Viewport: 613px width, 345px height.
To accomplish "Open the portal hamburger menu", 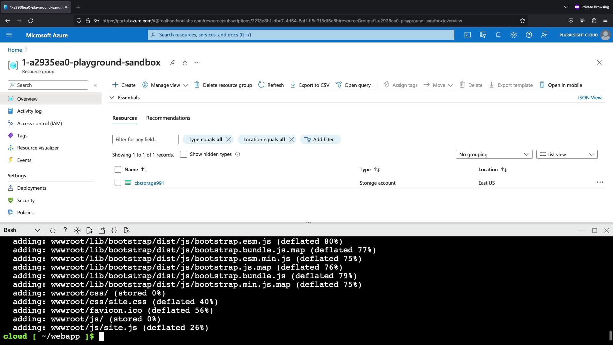I will (x=9, y=35).
